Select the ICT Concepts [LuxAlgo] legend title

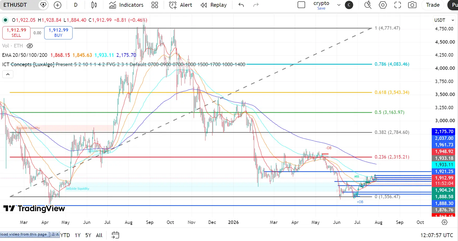click(28, 64)
